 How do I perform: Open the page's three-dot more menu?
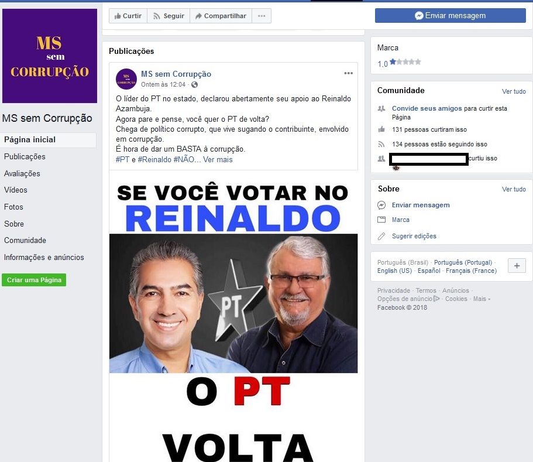coord(262,16)
